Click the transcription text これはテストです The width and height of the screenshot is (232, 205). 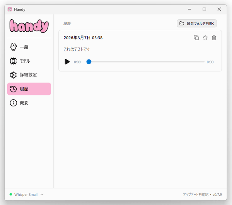point(77,49)
